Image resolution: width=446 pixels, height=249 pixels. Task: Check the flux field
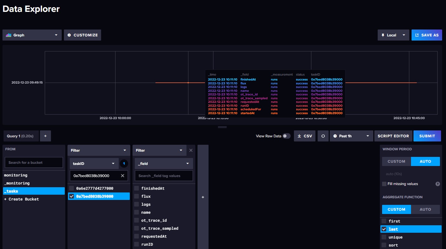(x=137, y=196)
